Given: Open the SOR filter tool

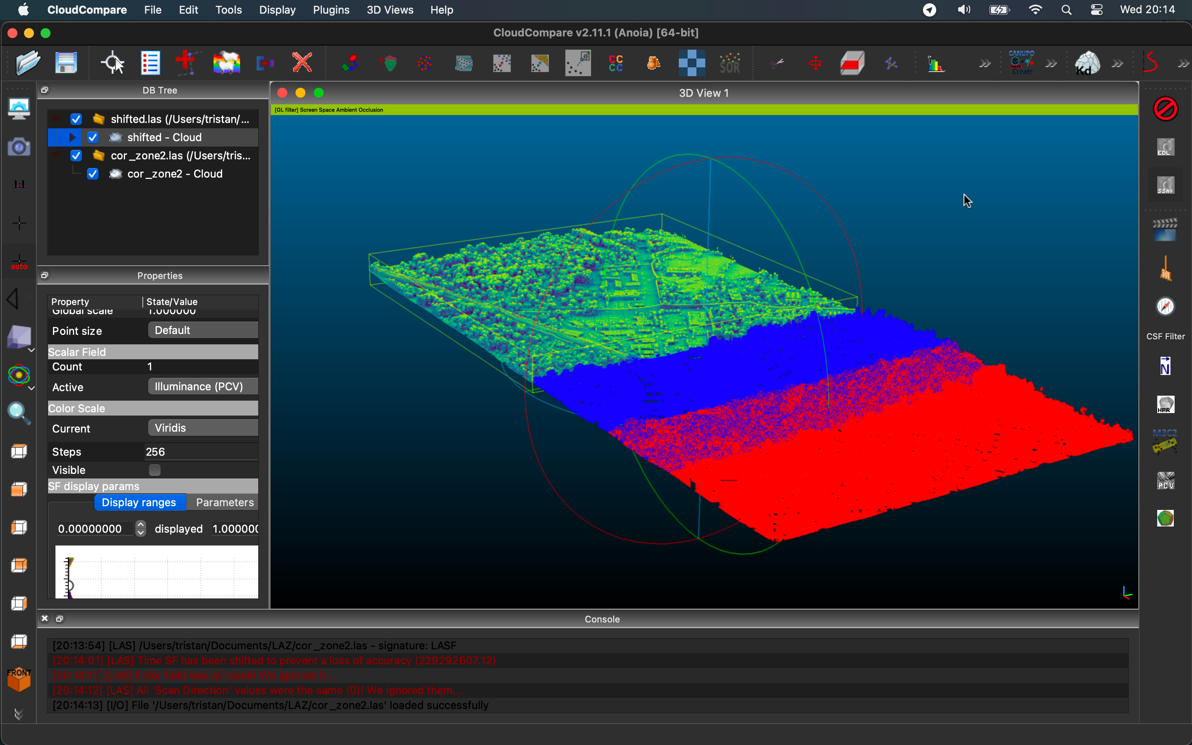Looking at the screenshot, I should (x=730, y=63).
